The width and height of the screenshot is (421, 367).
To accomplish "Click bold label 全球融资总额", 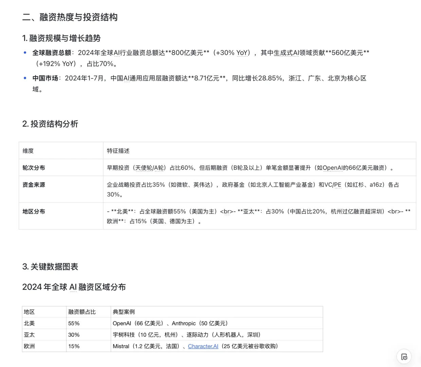I will point(52,53).
